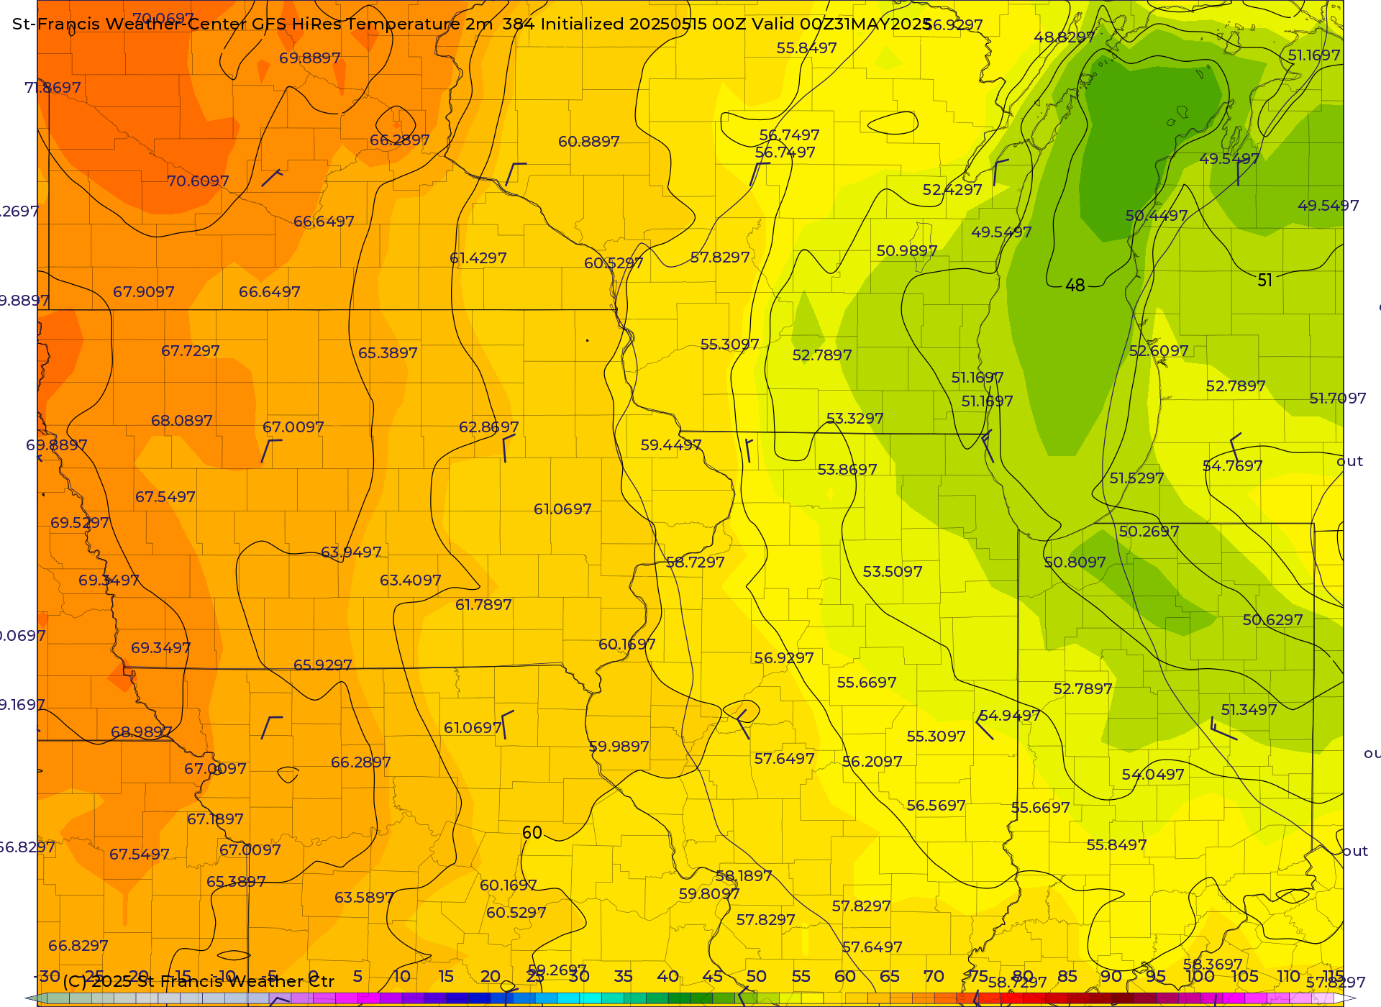Image resolution: width=1381 pixels, height=1007 pixels.
Task: Click the temperature reading 52.6097
Action: (1159, 351)
